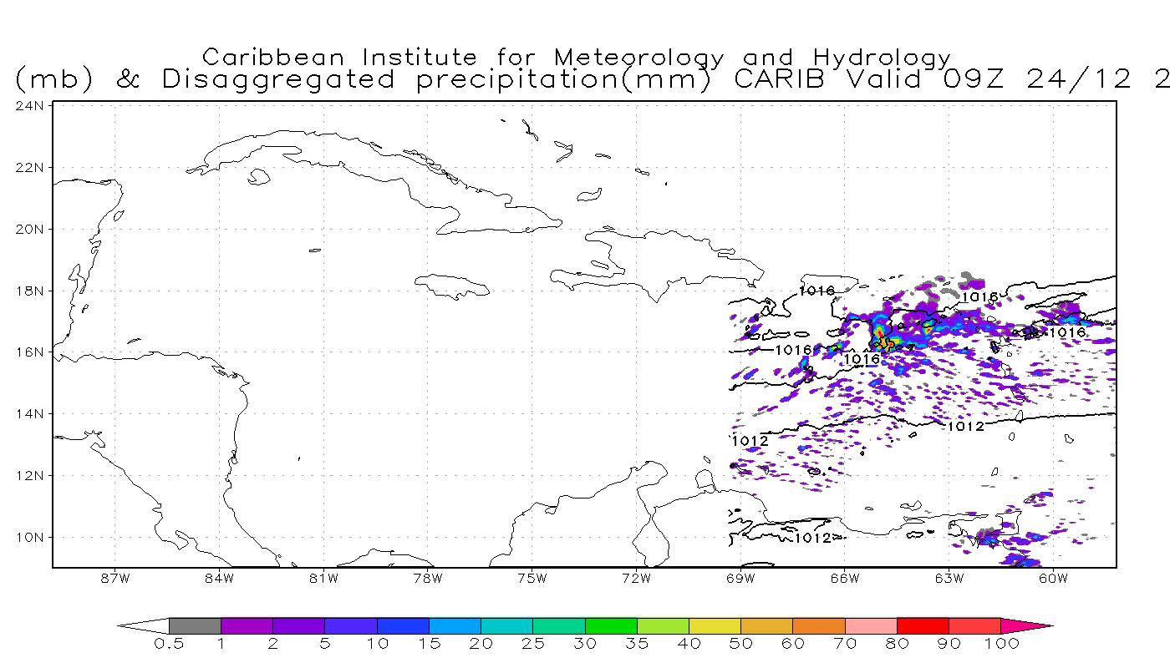This screenshot has width=1170, height=668.
Task: Click the legend value label 0.5
Action: click(x=169, y=644)
